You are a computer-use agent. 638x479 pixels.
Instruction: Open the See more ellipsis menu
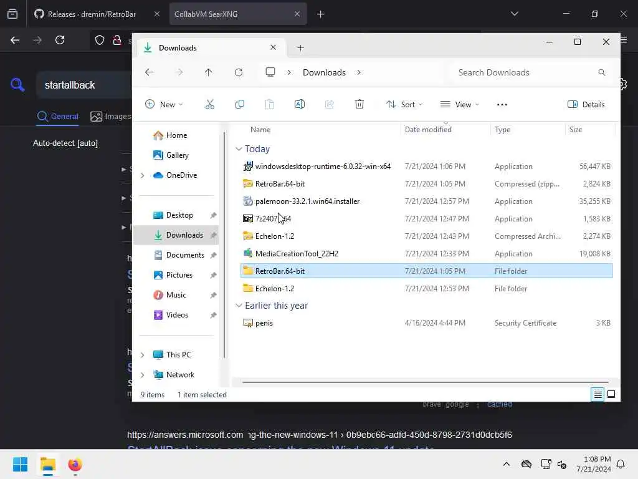click(502, 105)
